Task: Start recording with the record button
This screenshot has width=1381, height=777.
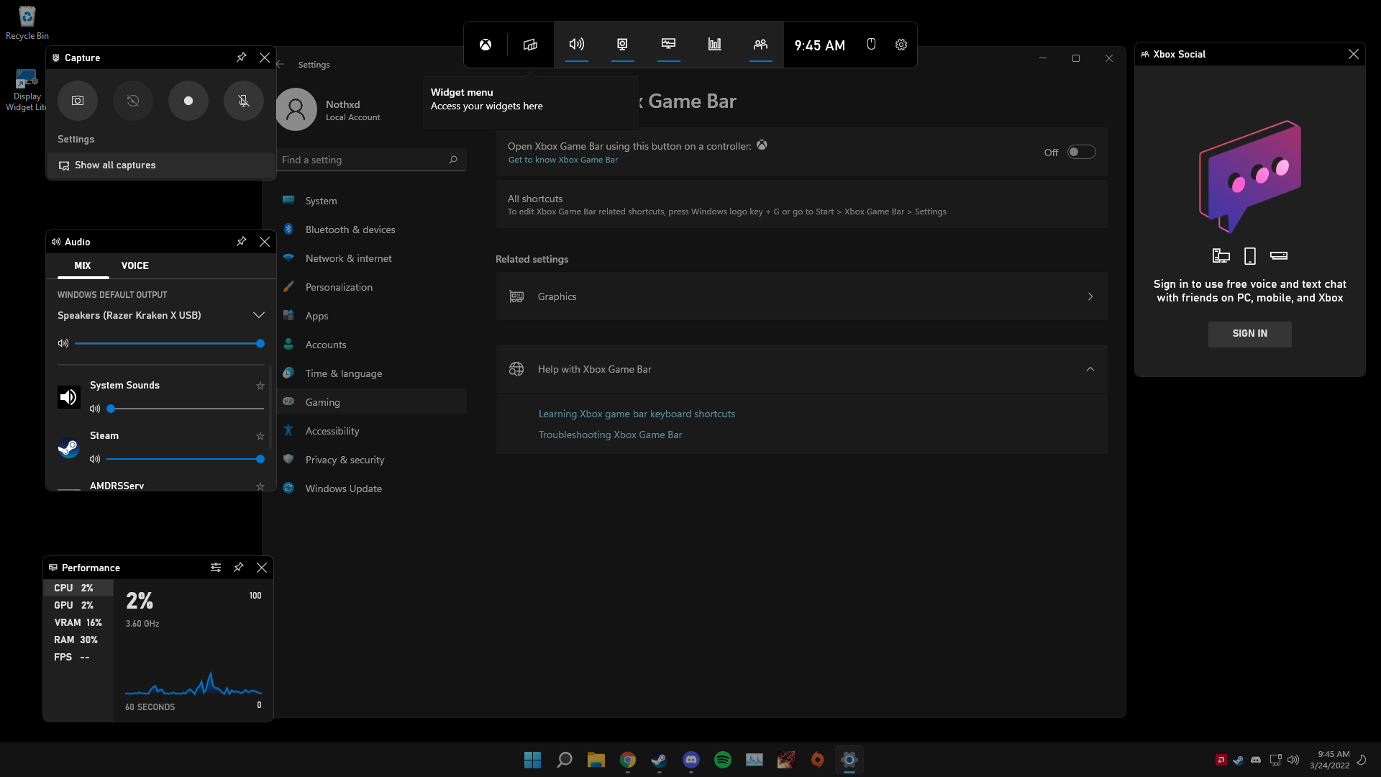Action: [x=188, y=101]
